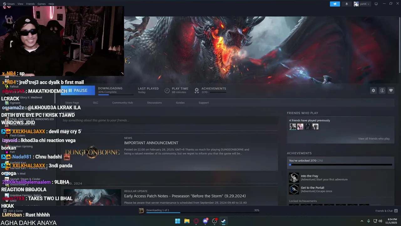Click the fourth friend avatar in Friends Who Play
Screen dimensions: 401x226
315,126
